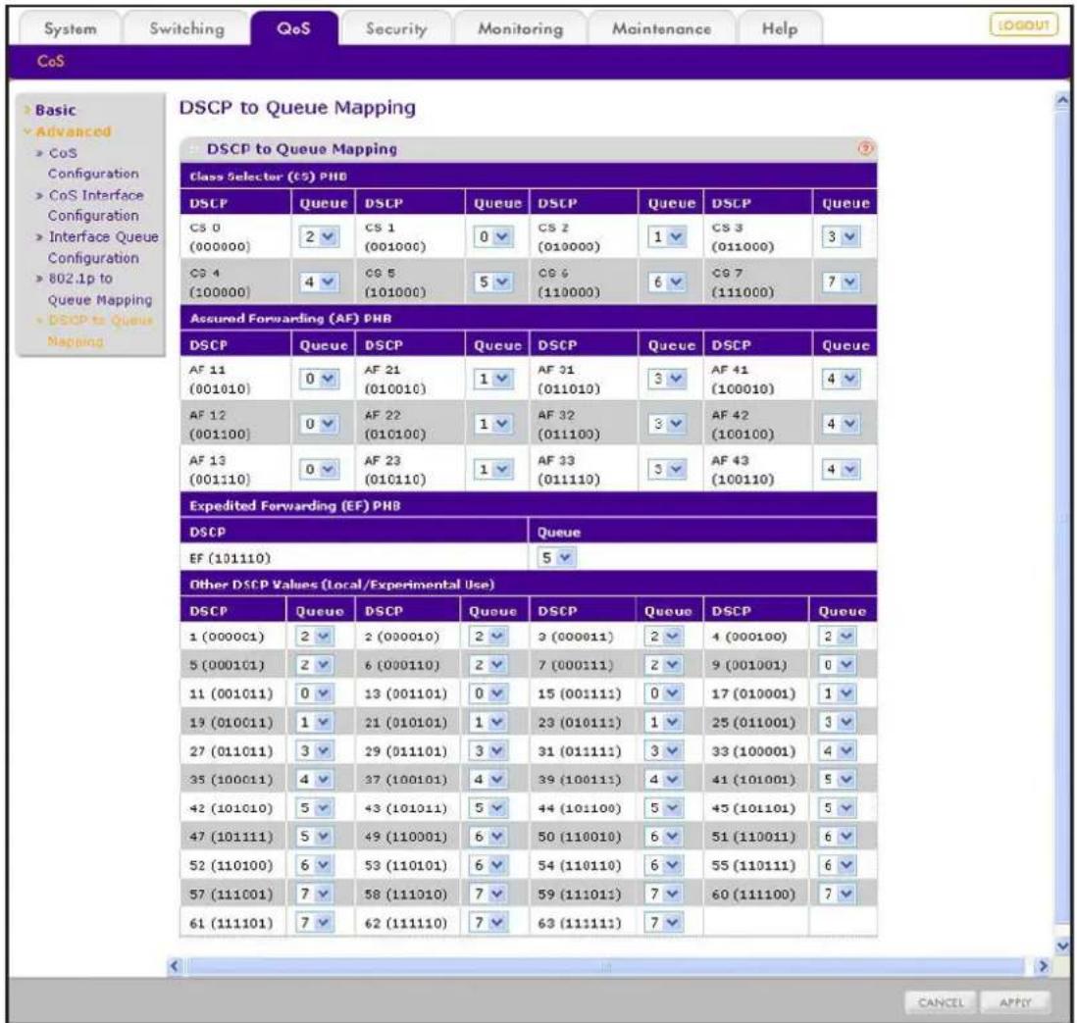
Task: Open 802.1p to Queue Mapping link
Action: coord(100,289)
